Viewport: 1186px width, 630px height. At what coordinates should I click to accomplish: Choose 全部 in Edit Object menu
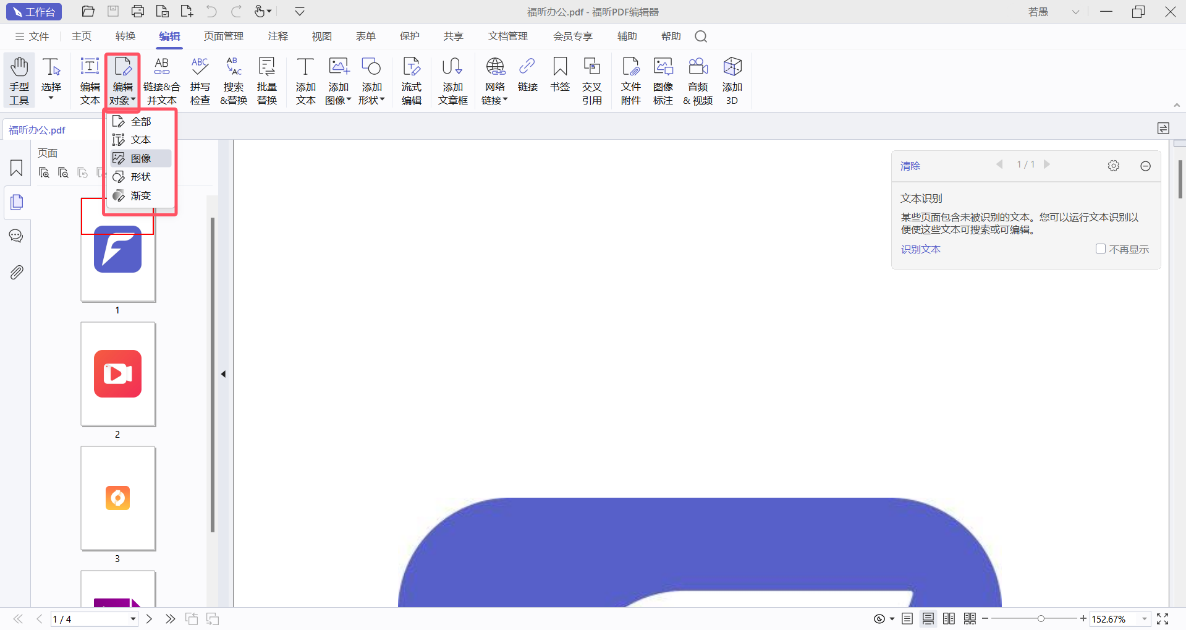click(141, 121)
